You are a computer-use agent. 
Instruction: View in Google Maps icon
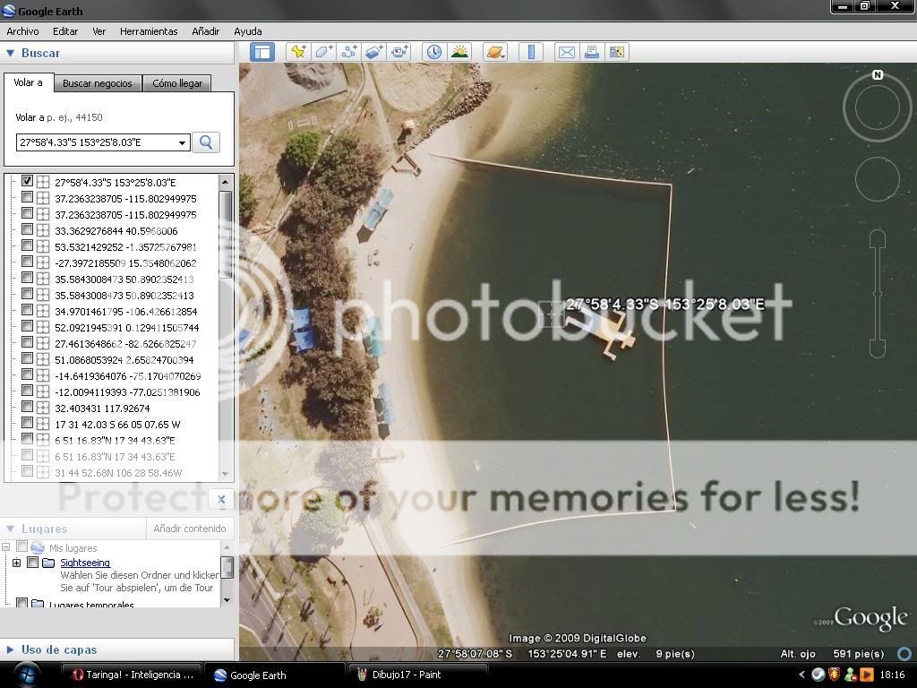tap(616, 52)
